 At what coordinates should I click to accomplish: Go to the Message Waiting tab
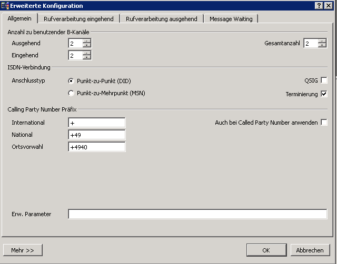pos(231,19)
